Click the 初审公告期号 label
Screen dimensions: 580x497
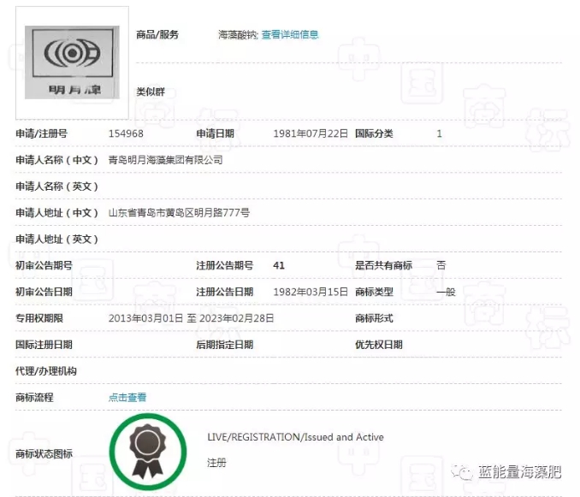click(x=44, y=265)
